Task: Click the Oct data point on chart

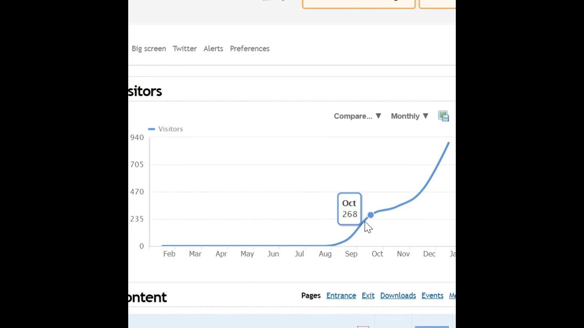Action: click(370, 215)
